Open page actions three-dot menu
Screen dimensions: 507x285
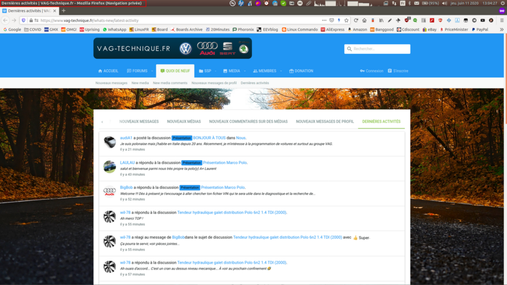(324, 20)
